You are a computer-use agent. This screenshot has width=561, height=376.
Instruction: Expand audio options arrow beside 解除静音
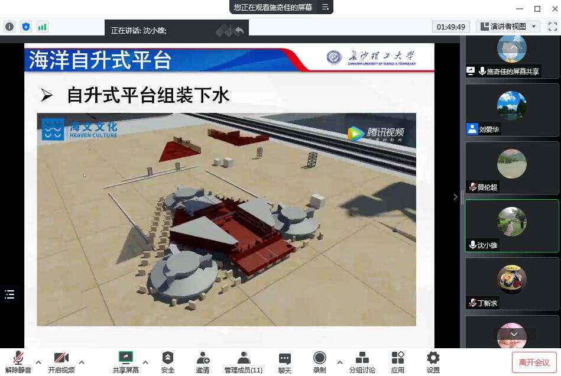click(x=38, y=362)
